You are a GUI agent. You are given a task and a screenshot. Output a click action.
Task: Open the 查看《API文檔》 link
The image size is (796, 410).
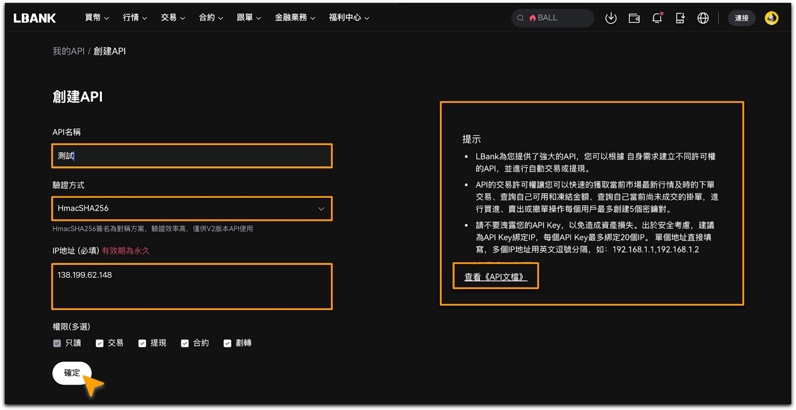496,277
